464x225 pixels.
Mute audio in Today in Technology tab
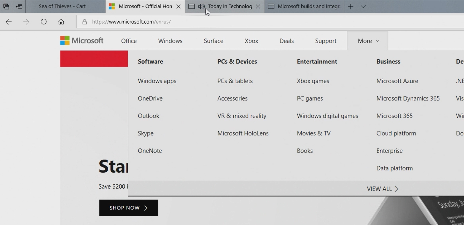(x=201, y=6)
